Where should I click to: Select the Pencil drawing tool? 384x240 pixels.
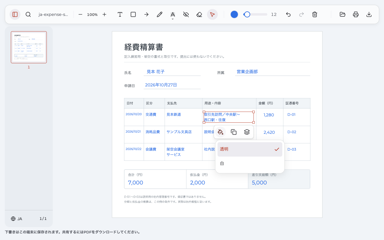(x=160, y=14)
